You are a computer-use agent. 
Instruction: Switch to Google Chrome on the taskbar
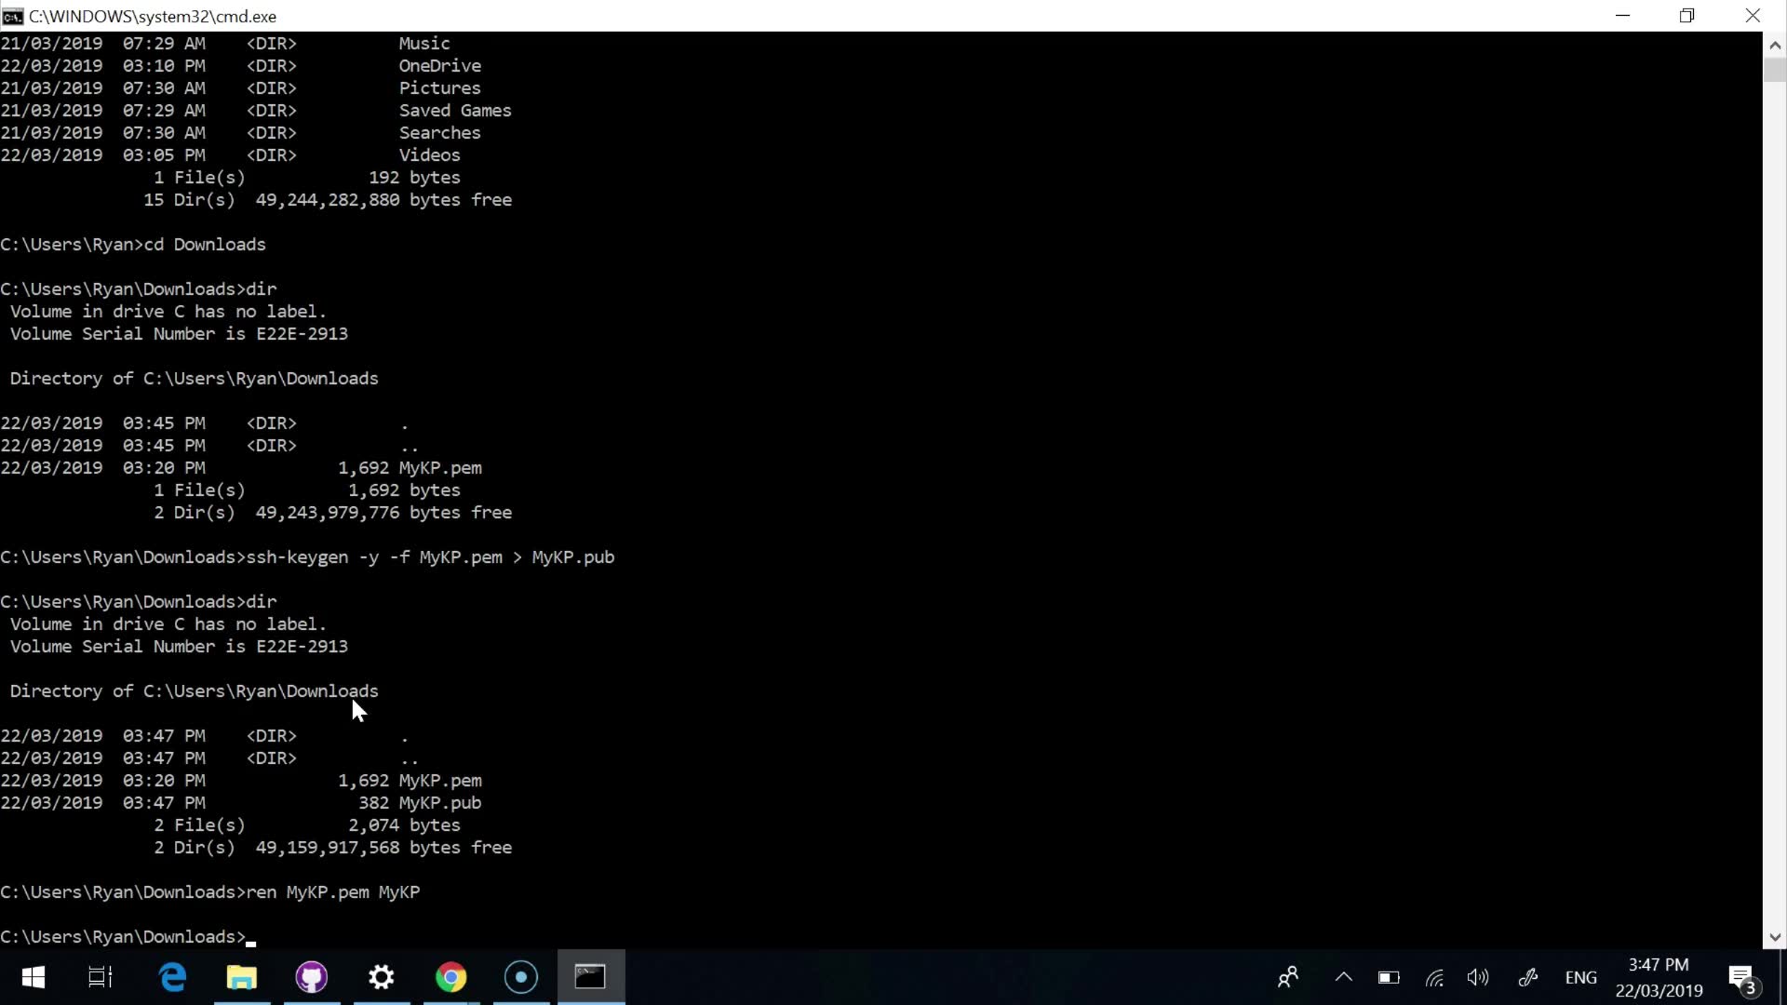451,977
